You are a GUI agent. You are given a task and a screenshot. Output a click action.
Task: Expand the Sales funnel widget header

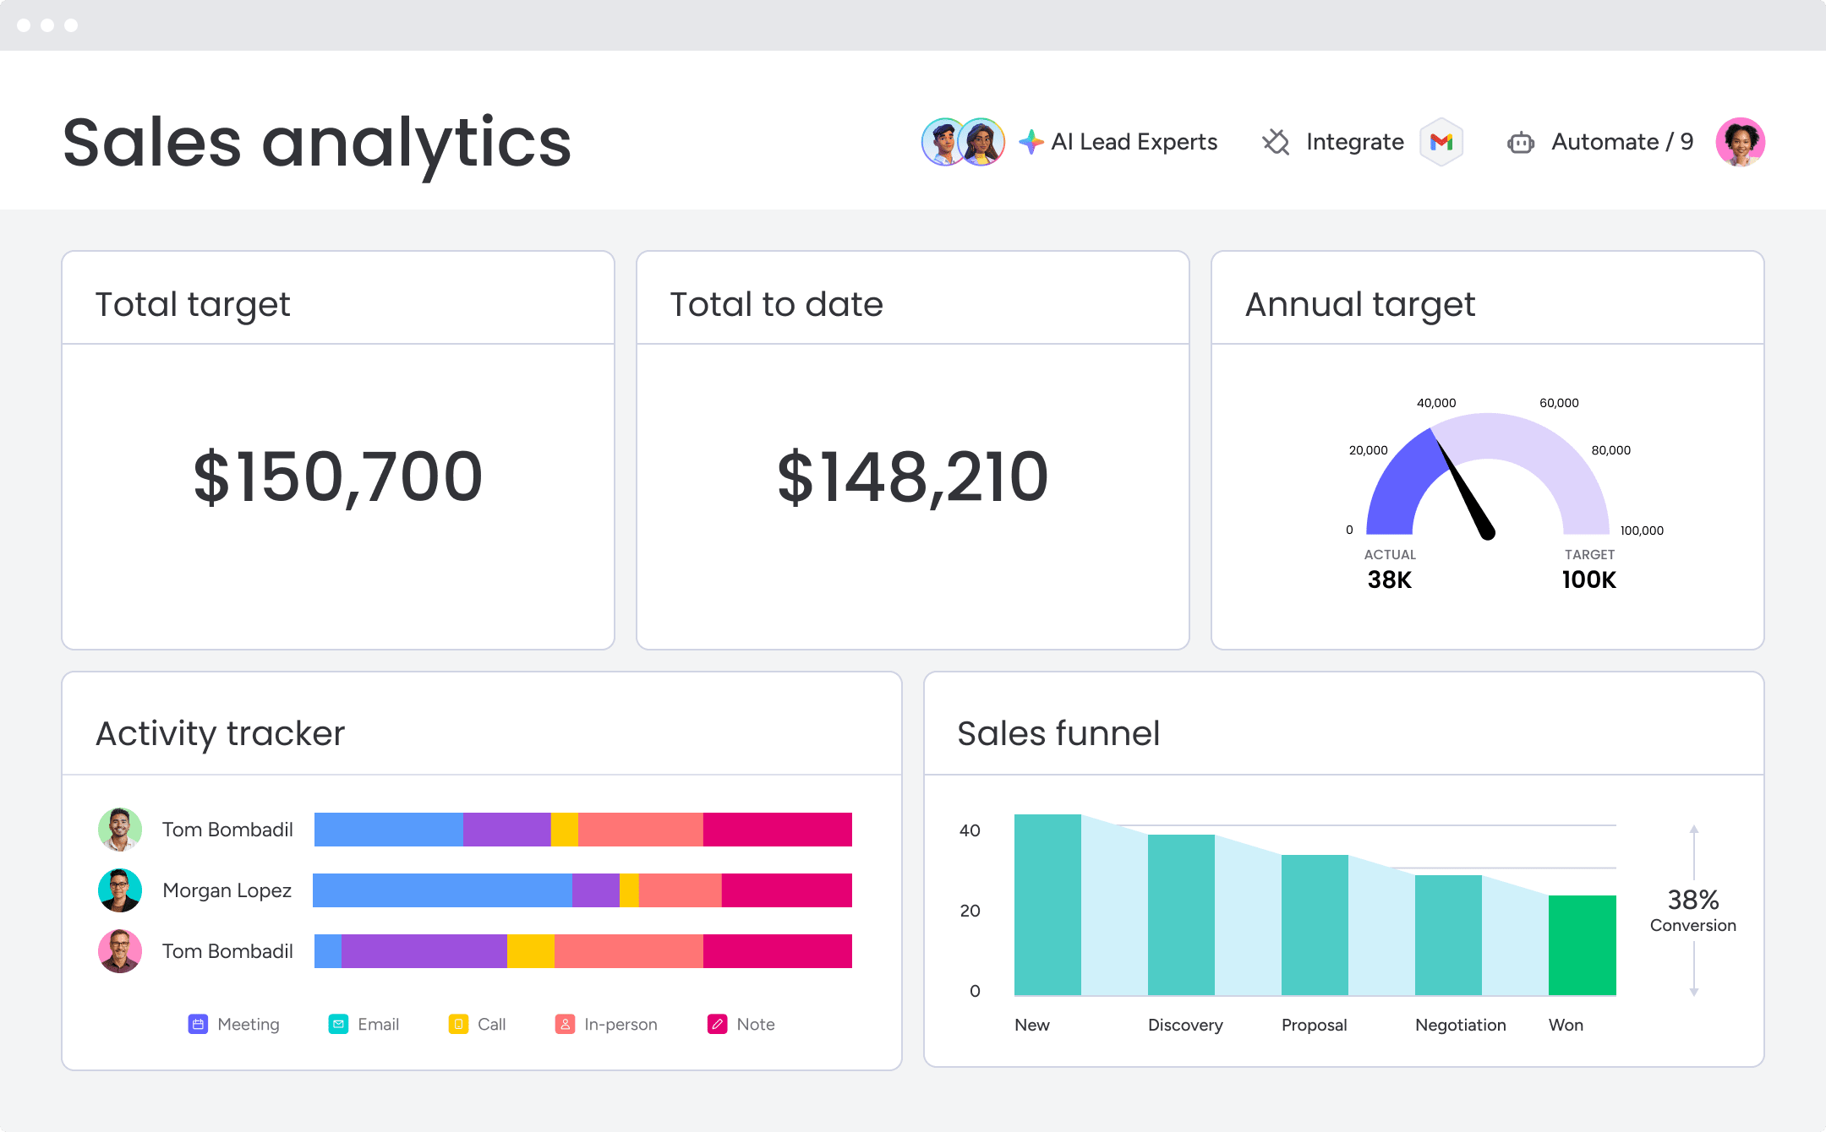tap(1058, 733)
